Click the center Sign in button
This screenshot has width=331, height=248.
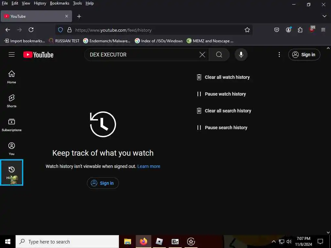point(103,183)
